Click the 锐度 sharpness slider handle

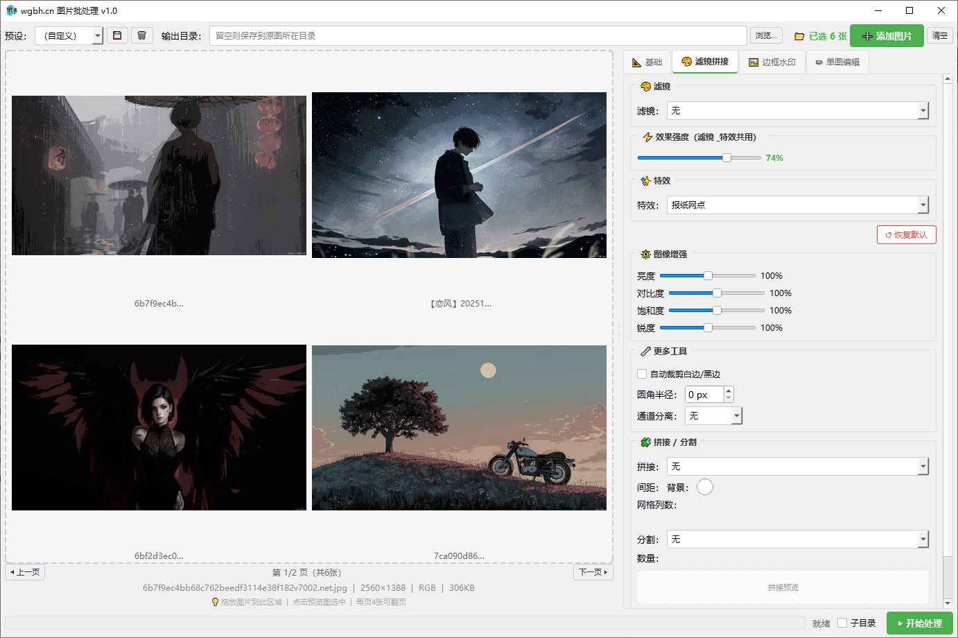coord(708,328)
